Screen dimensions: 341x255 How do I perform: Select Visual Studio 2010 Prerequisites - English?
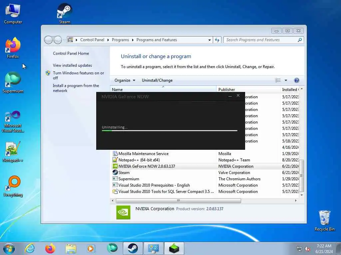(x=205, y=185)
